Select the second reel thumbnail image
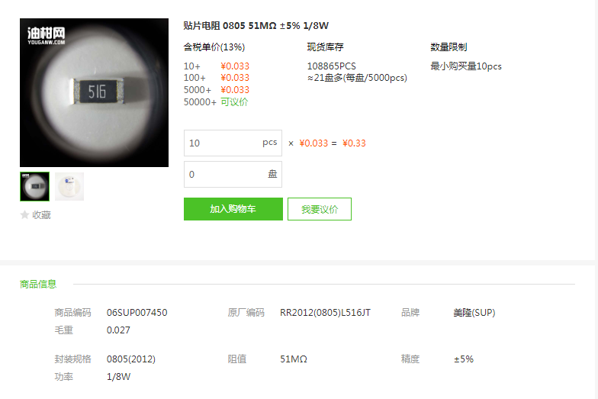 point(69,186)
